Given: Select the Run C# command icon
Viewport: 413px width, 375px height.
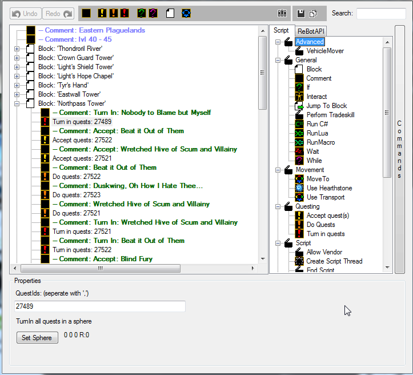Looking at the screenshot, I should pyautogui.click(x=299, y=124).
